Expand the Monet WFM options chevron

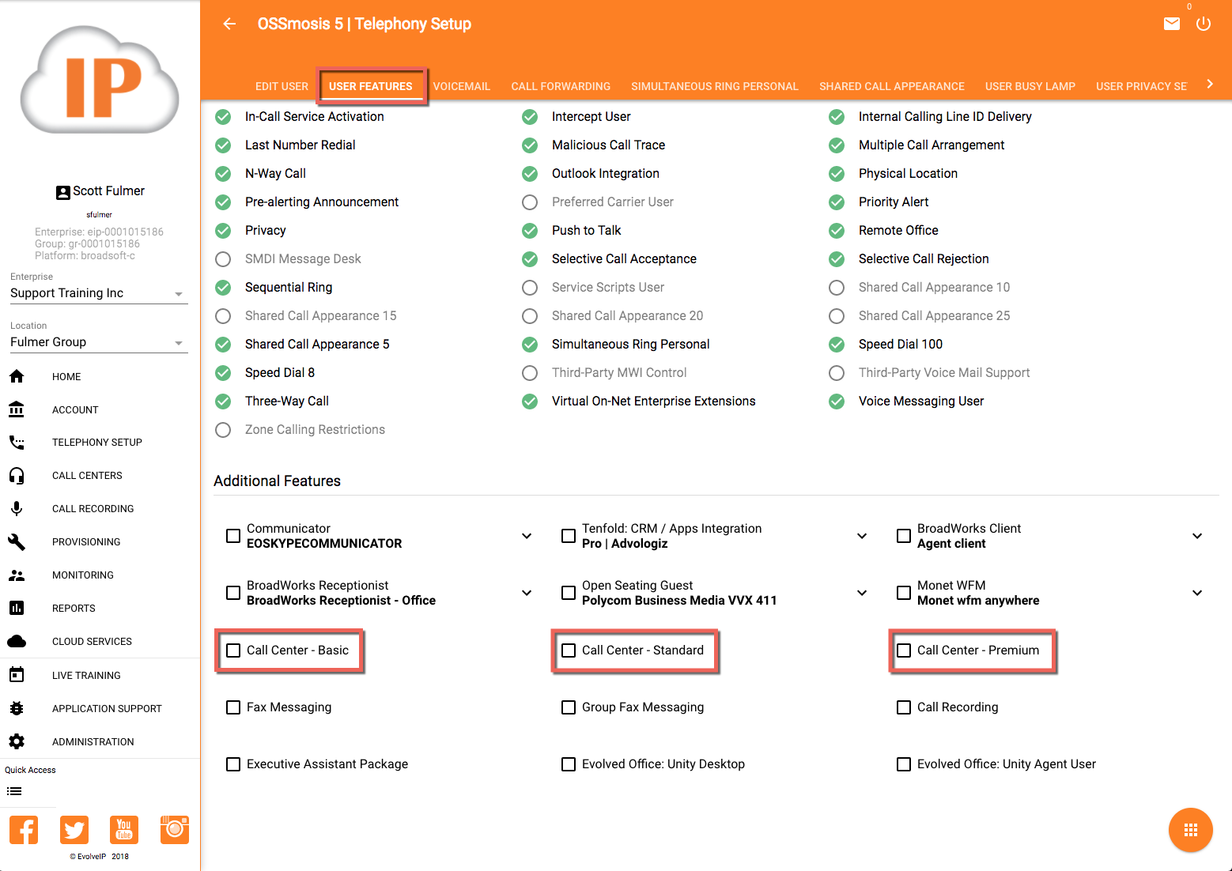click(x=1197, y=593)
